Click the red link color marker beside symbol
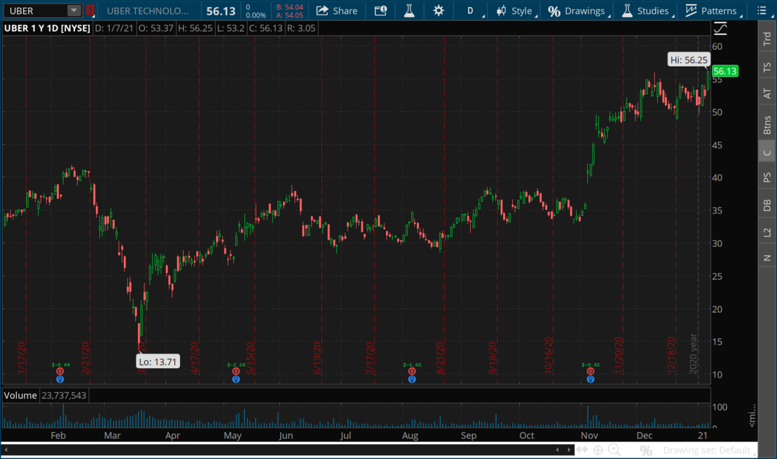The image size is (777, 459). coord(90,11)
